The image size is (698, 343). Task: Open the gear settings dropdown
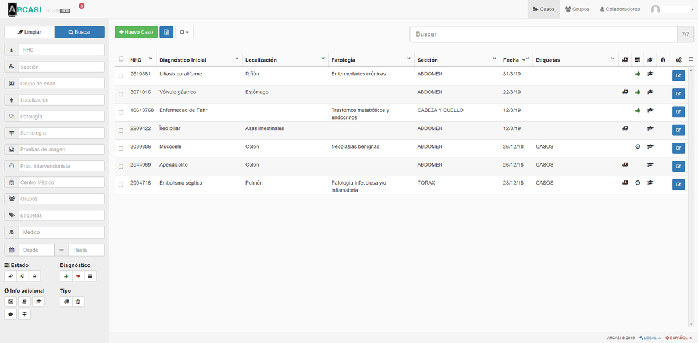(184, 32)
